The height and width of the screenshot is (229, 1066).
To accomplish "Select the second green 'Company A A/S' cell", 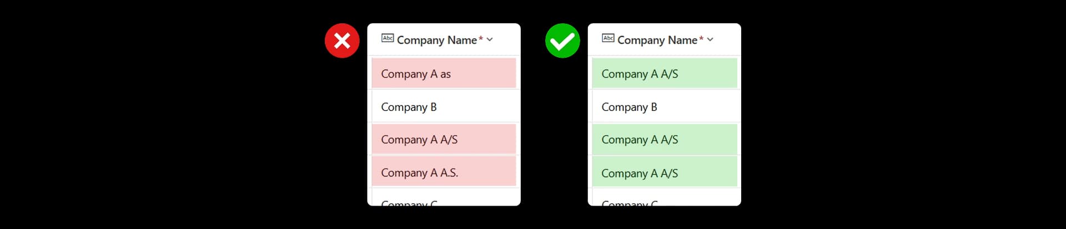I will [x=665, y=139].
